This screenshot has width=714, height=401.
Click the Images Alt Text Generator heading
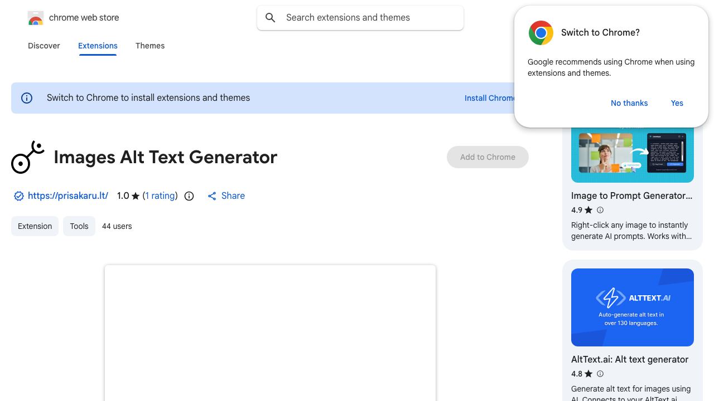(166, 157)
